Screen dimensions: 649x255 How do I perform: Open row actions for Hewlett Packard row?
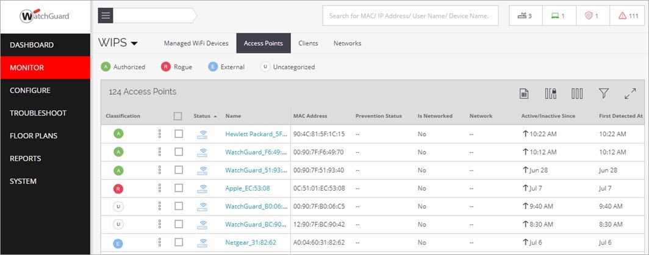[x=159, y=134]
